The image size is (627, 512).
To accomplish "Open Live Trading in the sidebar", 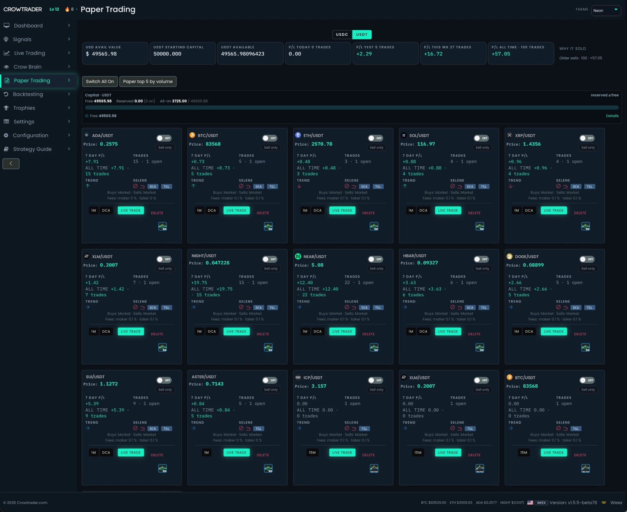I will coord(29,53).
